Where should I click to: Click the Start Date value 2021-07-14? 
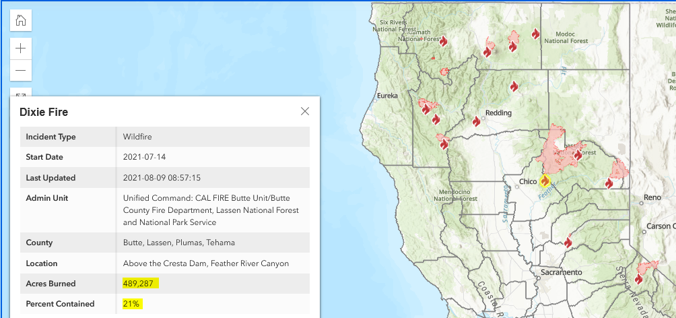pyautogui.click(x=145, y=157)
